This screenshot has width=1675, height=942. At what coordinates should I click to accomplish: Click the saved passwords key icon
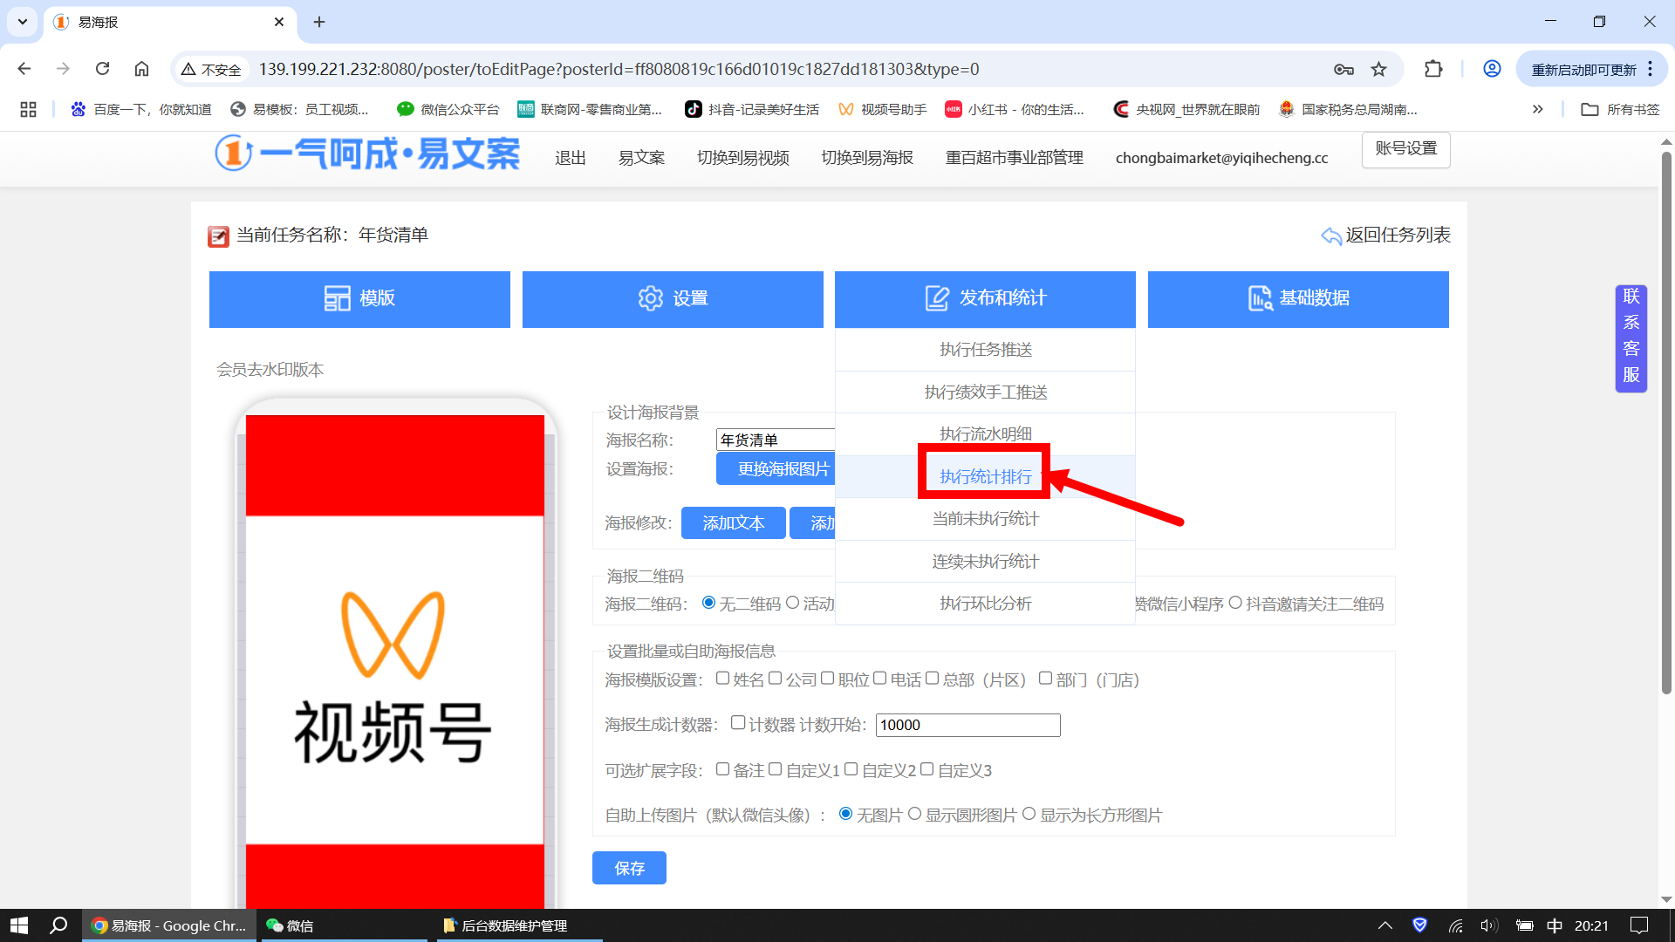(1343, 69)
